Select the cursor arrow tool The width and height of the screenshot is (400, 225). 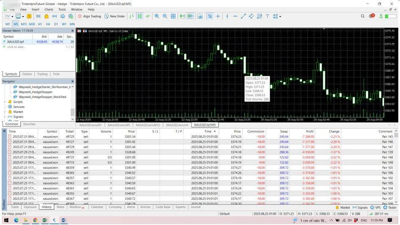click(x=210, y=16)
